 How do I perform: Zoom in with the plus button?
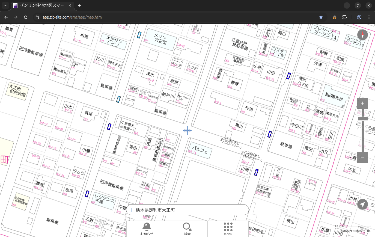[362, 103]
